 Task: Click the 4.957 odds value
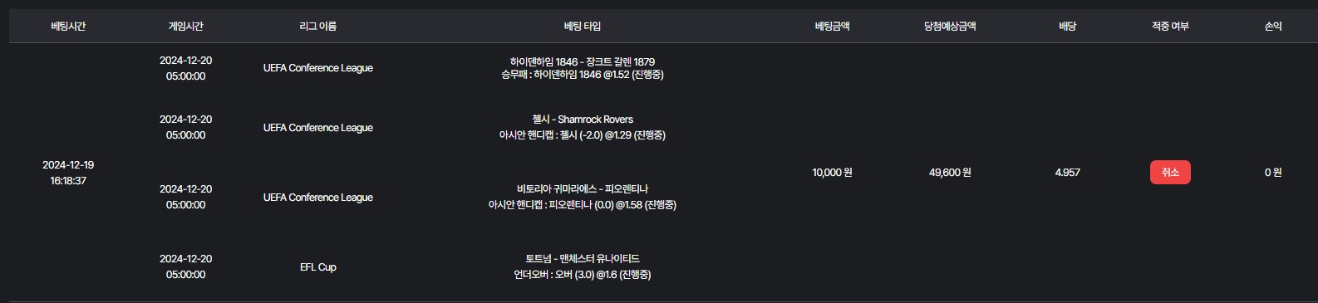(1067, 173)
